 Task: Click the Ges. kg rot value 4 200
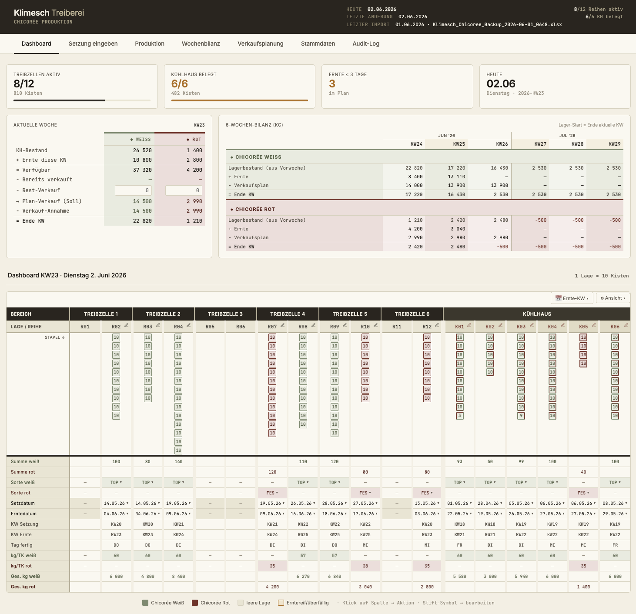pyautogui.click(x=272, y=587)
